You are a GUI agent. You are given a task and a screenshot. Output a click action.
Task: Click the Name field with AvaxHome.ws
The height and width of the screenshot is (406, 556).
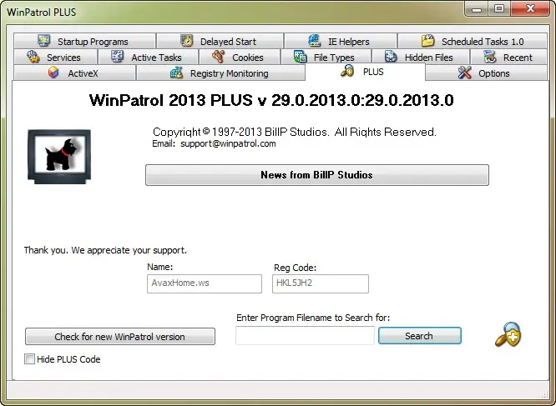tap(205, 283)
